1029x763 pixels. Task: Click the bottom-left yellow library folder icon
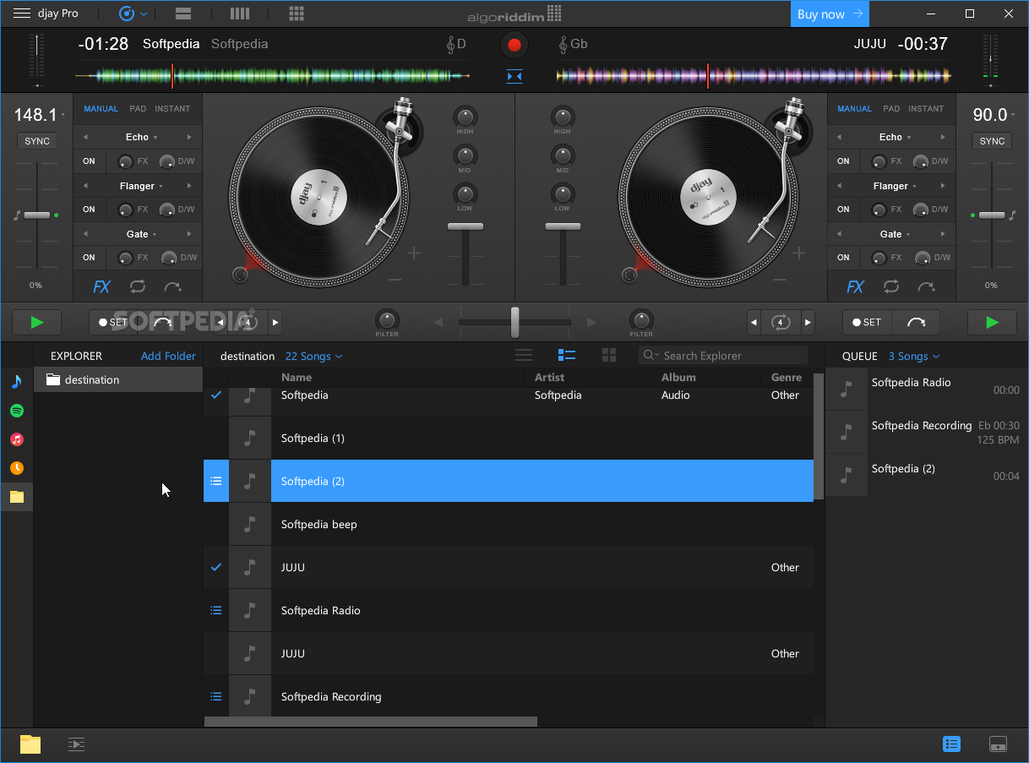pos(30,744)
